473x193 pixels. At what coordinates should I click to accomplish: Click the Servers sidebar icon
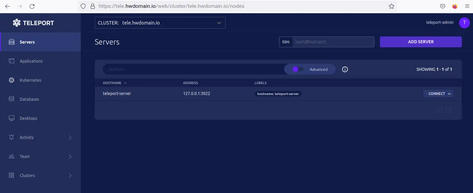click(12, 42)
